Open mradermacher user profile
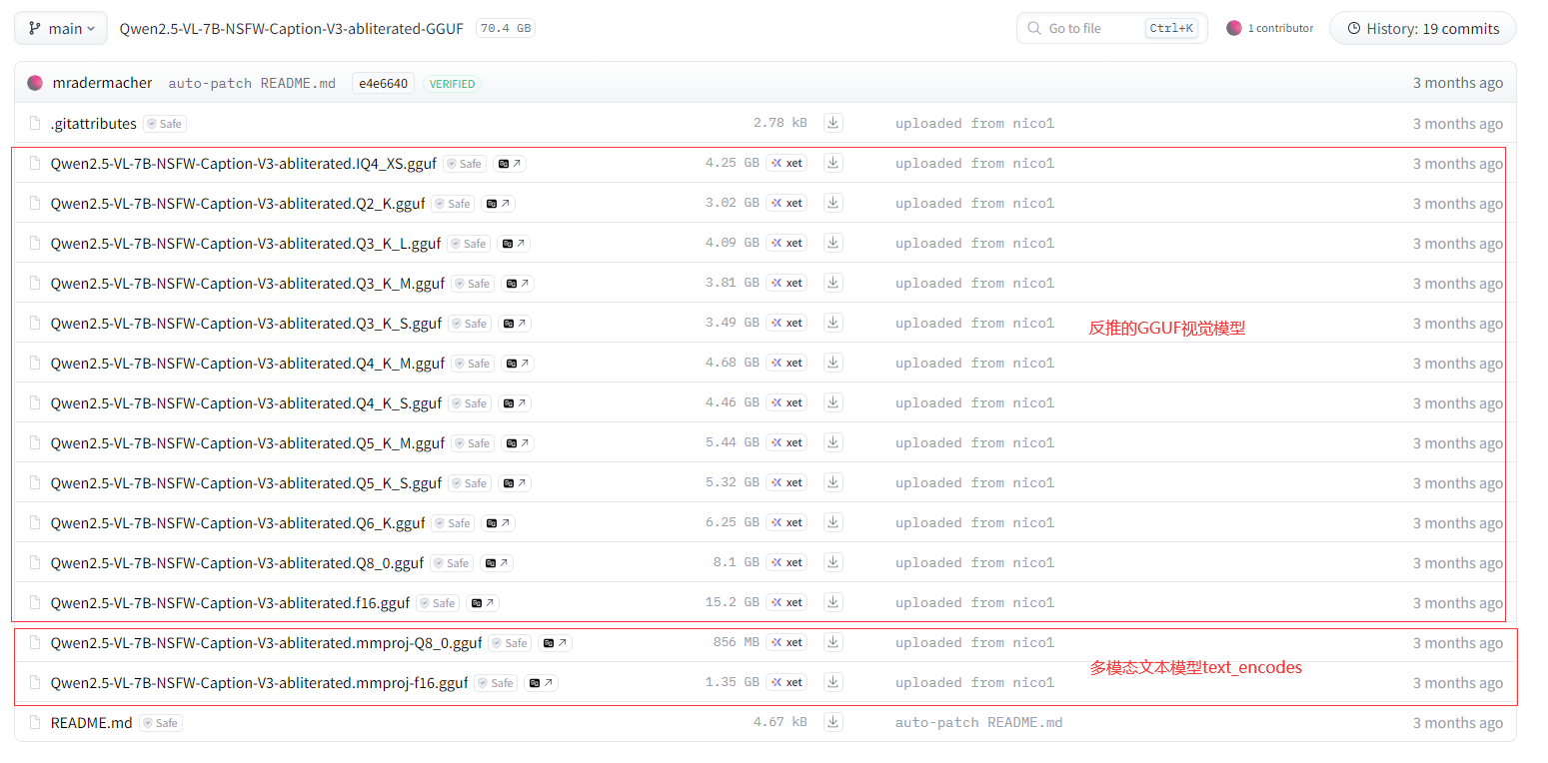This screenshot has width=1548, height=763. click(102, 83)
